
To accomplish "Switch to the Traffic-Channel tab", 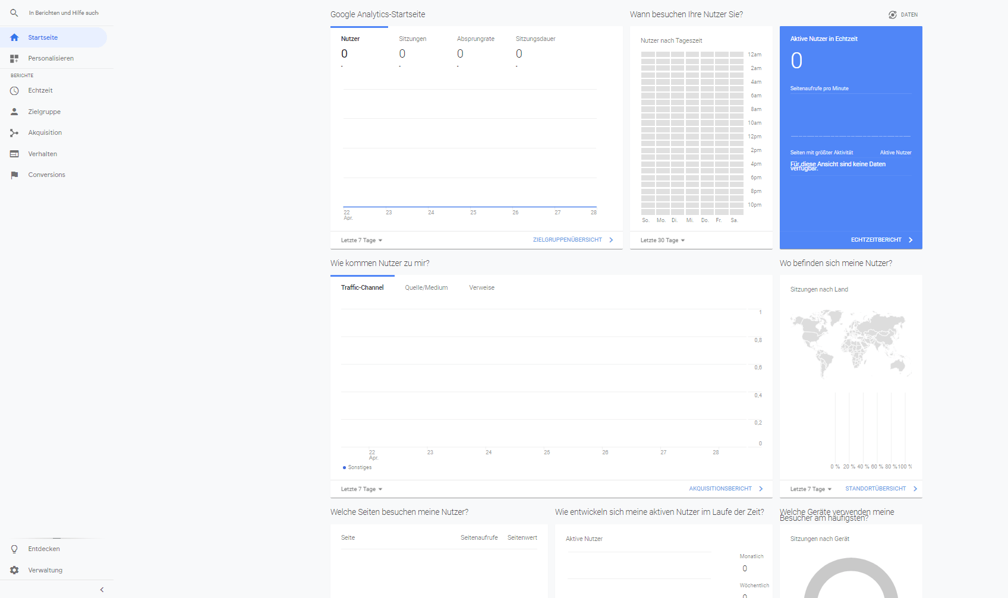I will click(x=363, y=287).
